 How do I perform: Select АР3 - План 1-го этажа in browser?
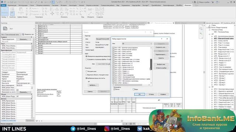[222, 43]
